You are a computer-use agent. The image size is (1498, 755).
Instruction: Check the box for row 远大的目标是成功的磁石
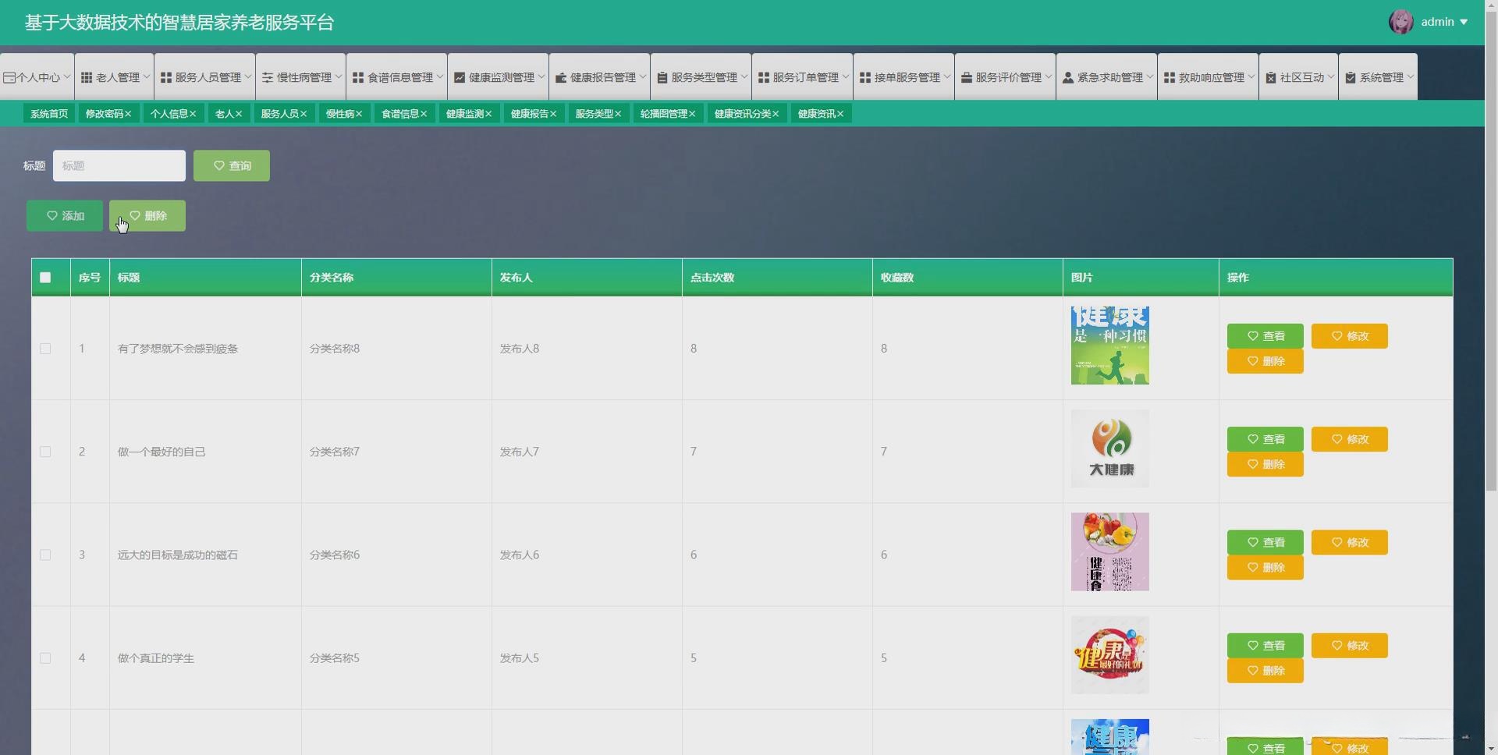pos(45,555)
